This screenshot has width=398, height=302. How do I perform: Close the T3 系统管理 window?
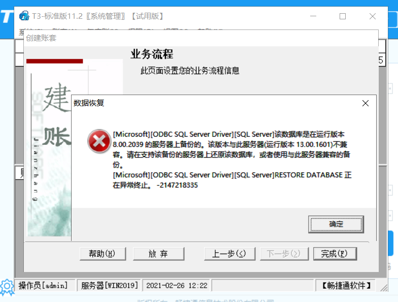pos(373,16)
